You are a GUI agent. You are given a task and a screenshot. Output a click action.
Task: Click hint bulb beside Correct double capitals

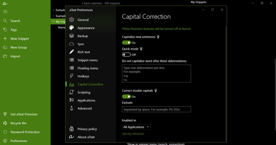pyautogui.click(x=156, y=91)
